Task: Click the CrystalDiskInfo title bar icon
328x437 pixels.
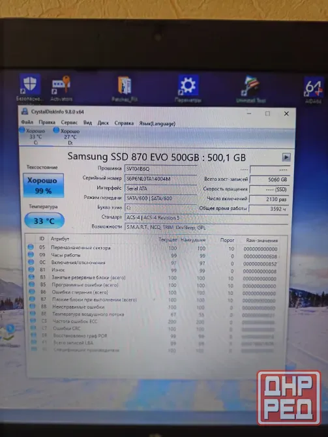Action: coord(25,112)
